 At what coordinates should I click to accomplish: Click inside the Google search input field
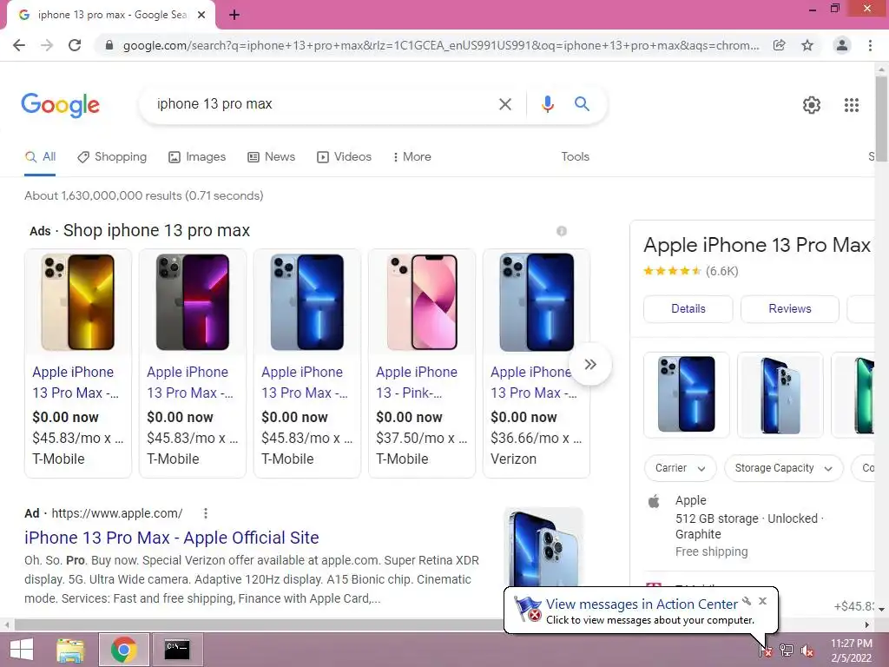click(x=323, y=104)
